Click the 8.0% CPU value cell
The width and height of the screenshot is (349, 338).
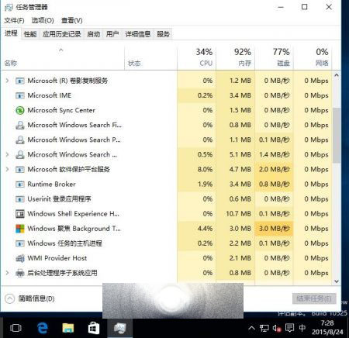pos(197,170)
